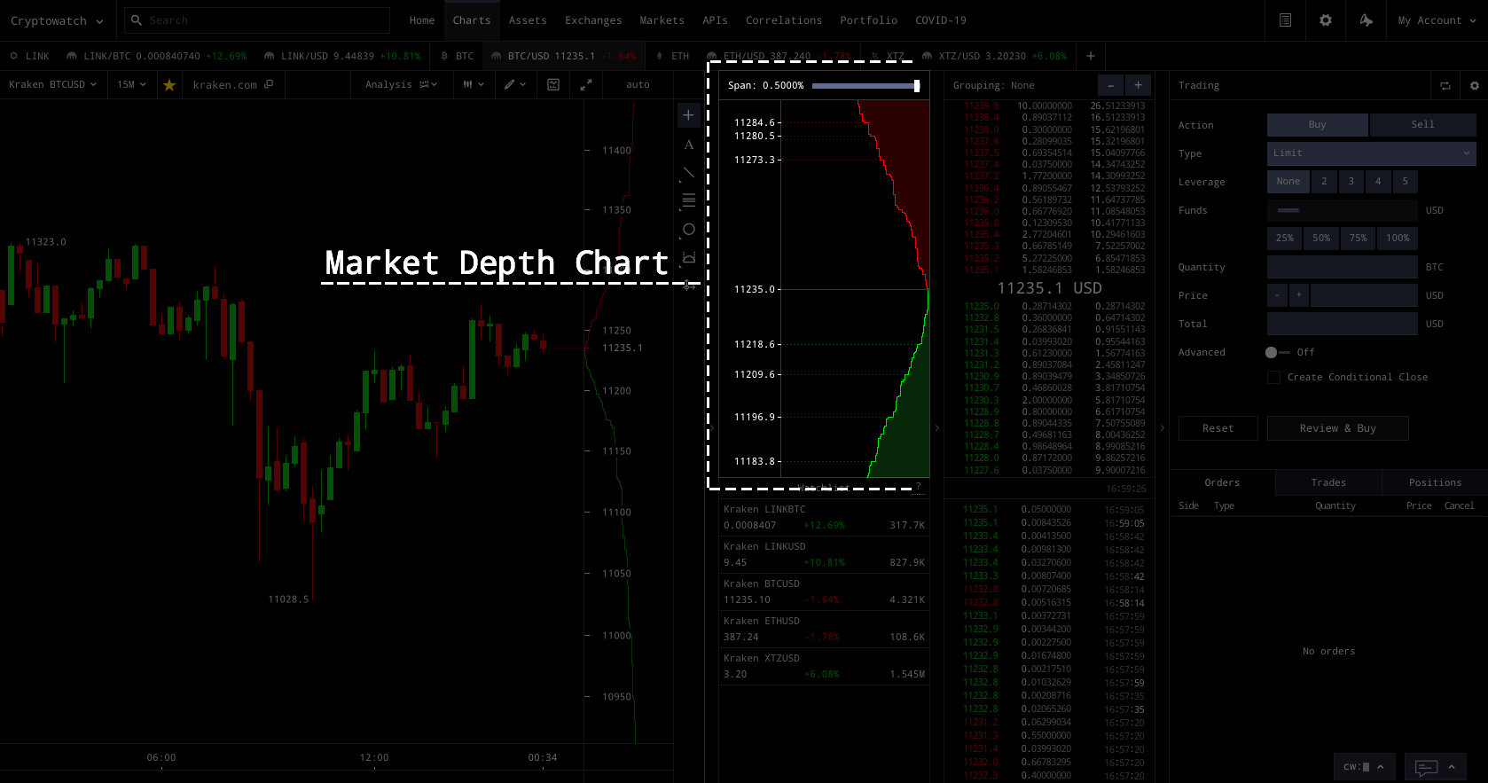Open the Cryptowatch logo dropdown
The height and width of the screenshot is (783, 1488).
[57, 20]
